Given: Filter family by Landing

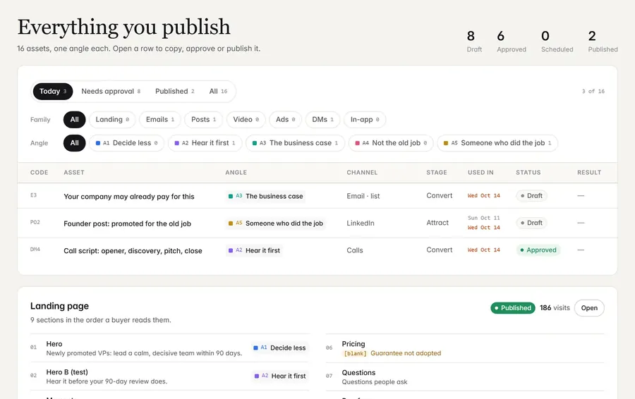Looking at the screenshot, I should (x=112, y=119).
